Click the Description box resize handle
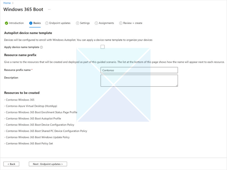This screenshot has height=170, width=227. pos(176,85)
